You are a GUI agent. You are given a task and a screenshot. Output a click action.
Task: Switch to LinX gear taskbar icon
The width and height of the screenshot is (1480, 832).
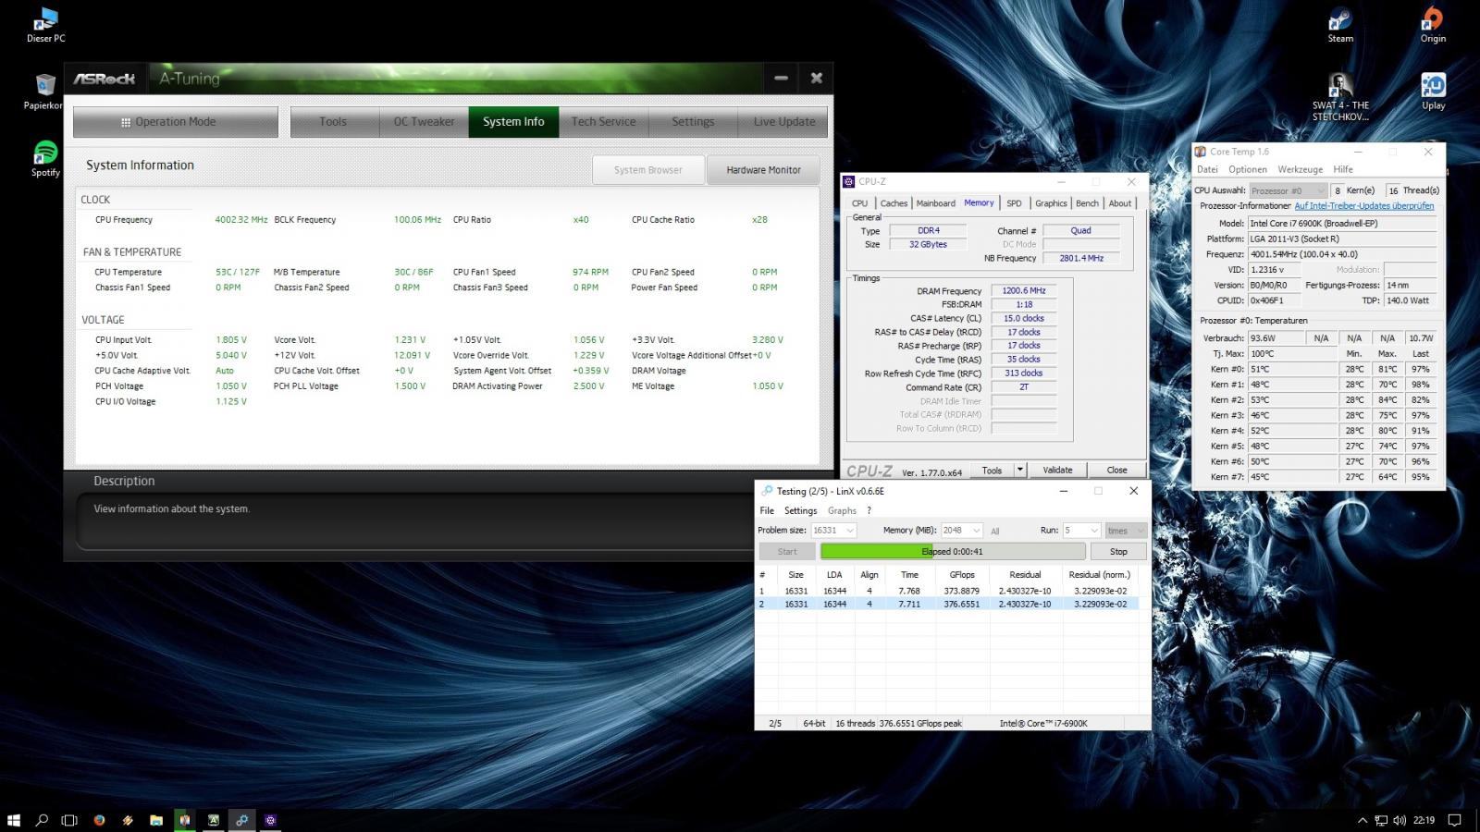(241, 820)
